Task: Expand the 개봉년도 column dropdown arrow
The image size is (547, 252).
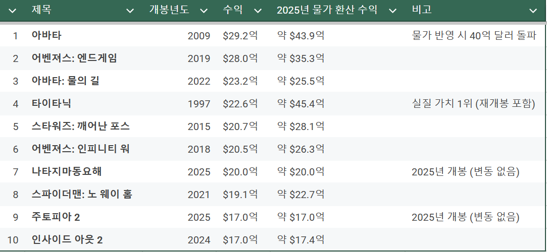Action: point(204,11)
